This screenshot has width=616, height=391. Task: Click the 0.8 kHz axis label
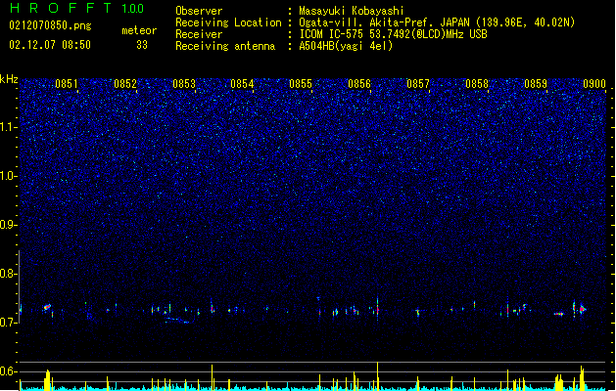[x=9, y=274]
